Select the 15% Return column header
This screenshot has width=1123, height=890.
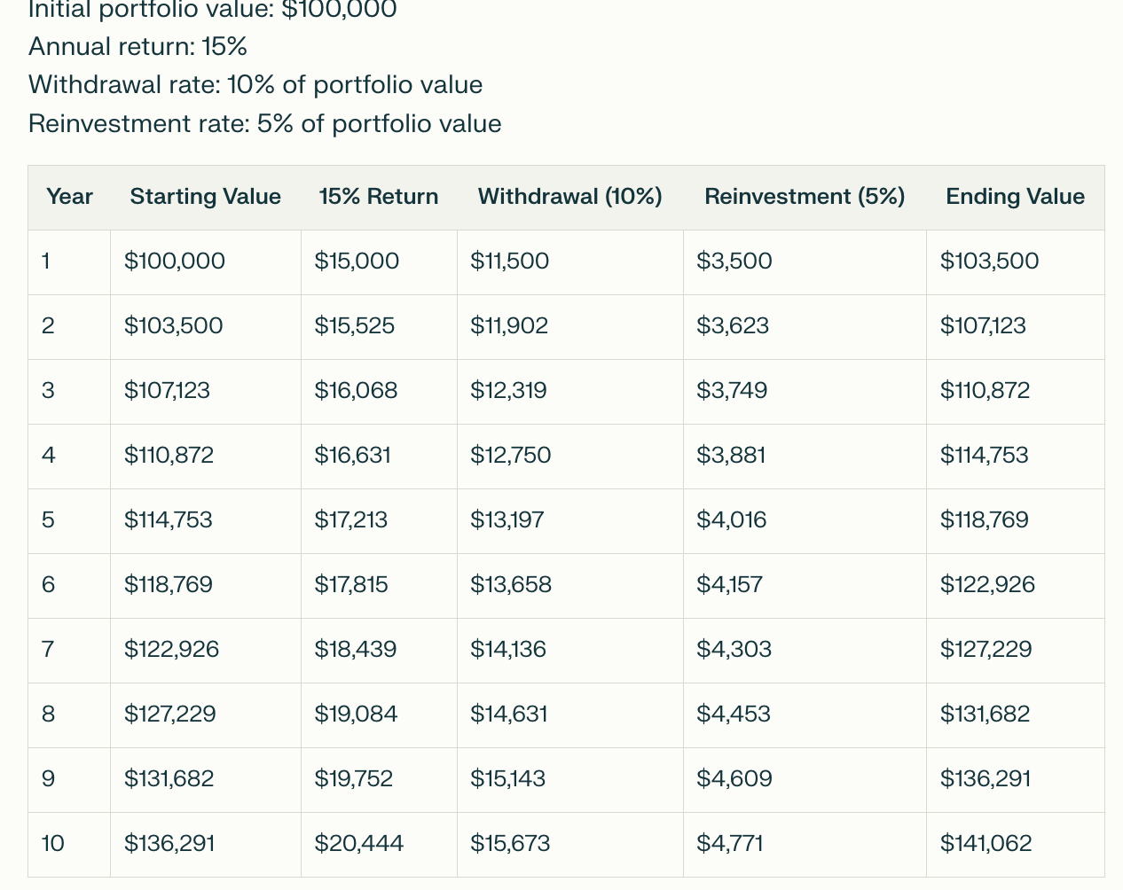(x=378, y=197)
